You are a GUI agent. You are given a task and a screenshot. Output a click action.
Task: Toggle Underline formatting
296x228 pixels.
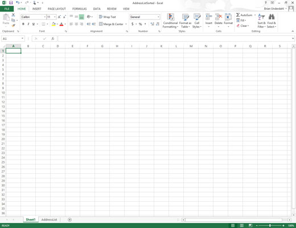[x=34, y=24]
